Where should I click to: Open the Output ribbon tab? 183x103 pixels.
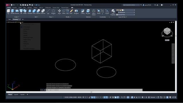coord(35,7)
